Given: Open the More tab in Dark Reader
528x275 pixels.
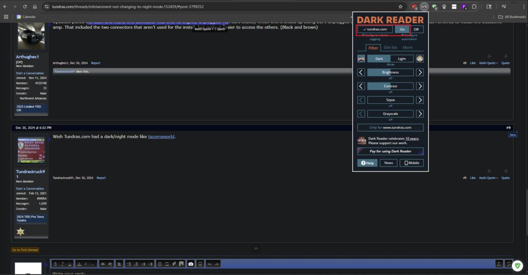Looking at the screenshot, I should [x=407, y=48].
